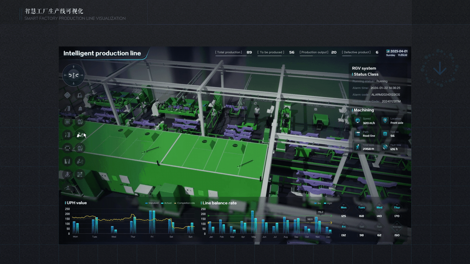
Task: Click the download arrow in the dotted circle
Action: (x=440, y=68)
